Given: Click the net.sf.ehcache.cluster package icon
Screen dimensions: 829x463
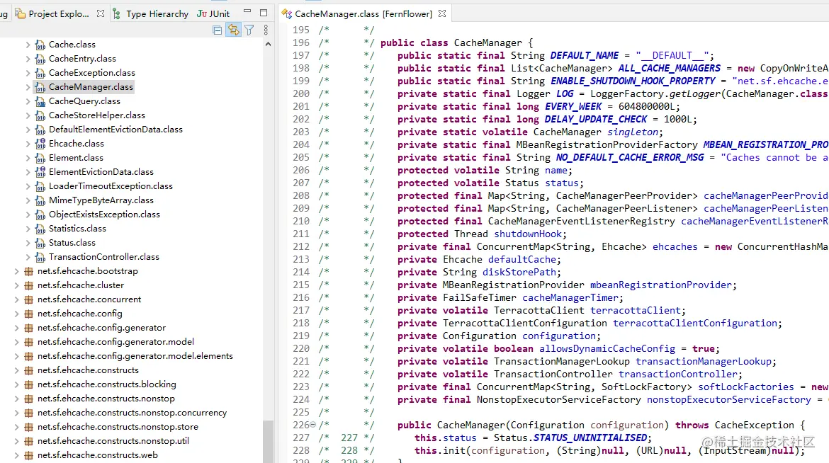Looking at the screenshot, I should point(28,285).
